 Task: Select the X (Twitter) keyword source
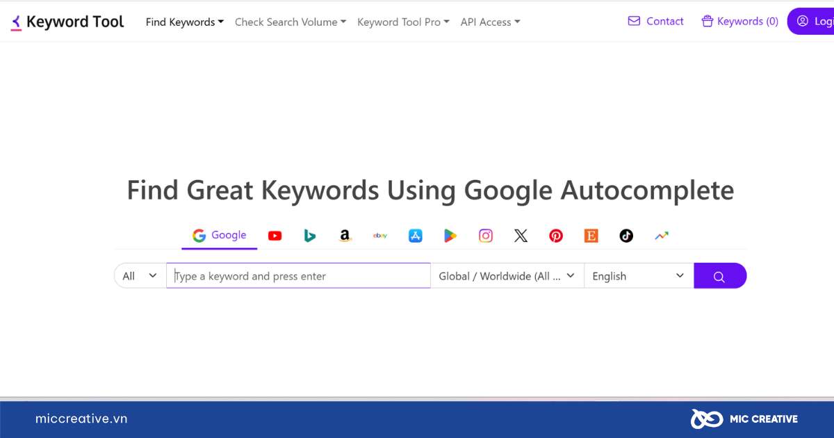(521, 236)
